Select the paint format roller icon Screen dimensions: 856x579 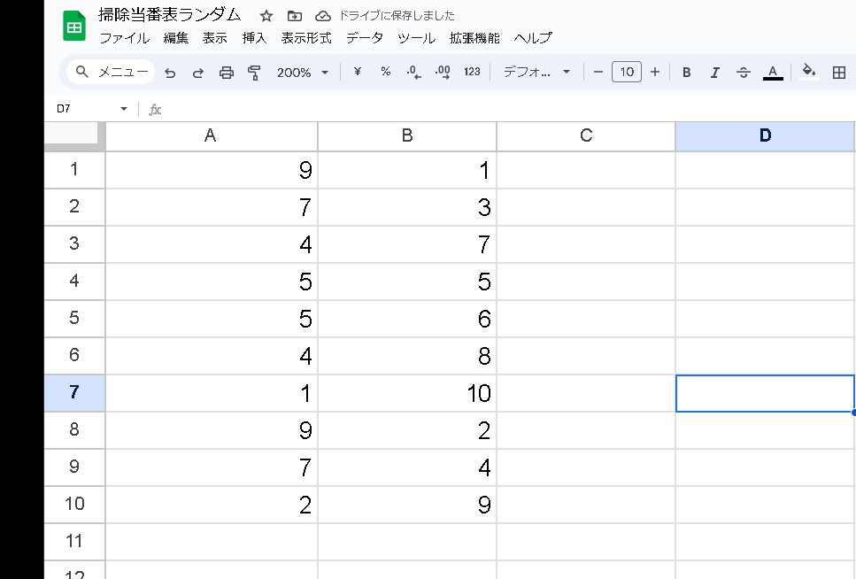254,73
